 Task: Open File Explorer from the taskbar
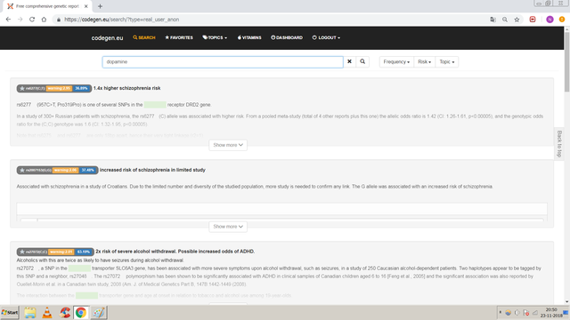(29, 312)
